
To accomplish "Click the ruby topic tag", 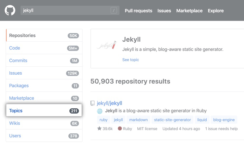I will [x=103, y=120].
